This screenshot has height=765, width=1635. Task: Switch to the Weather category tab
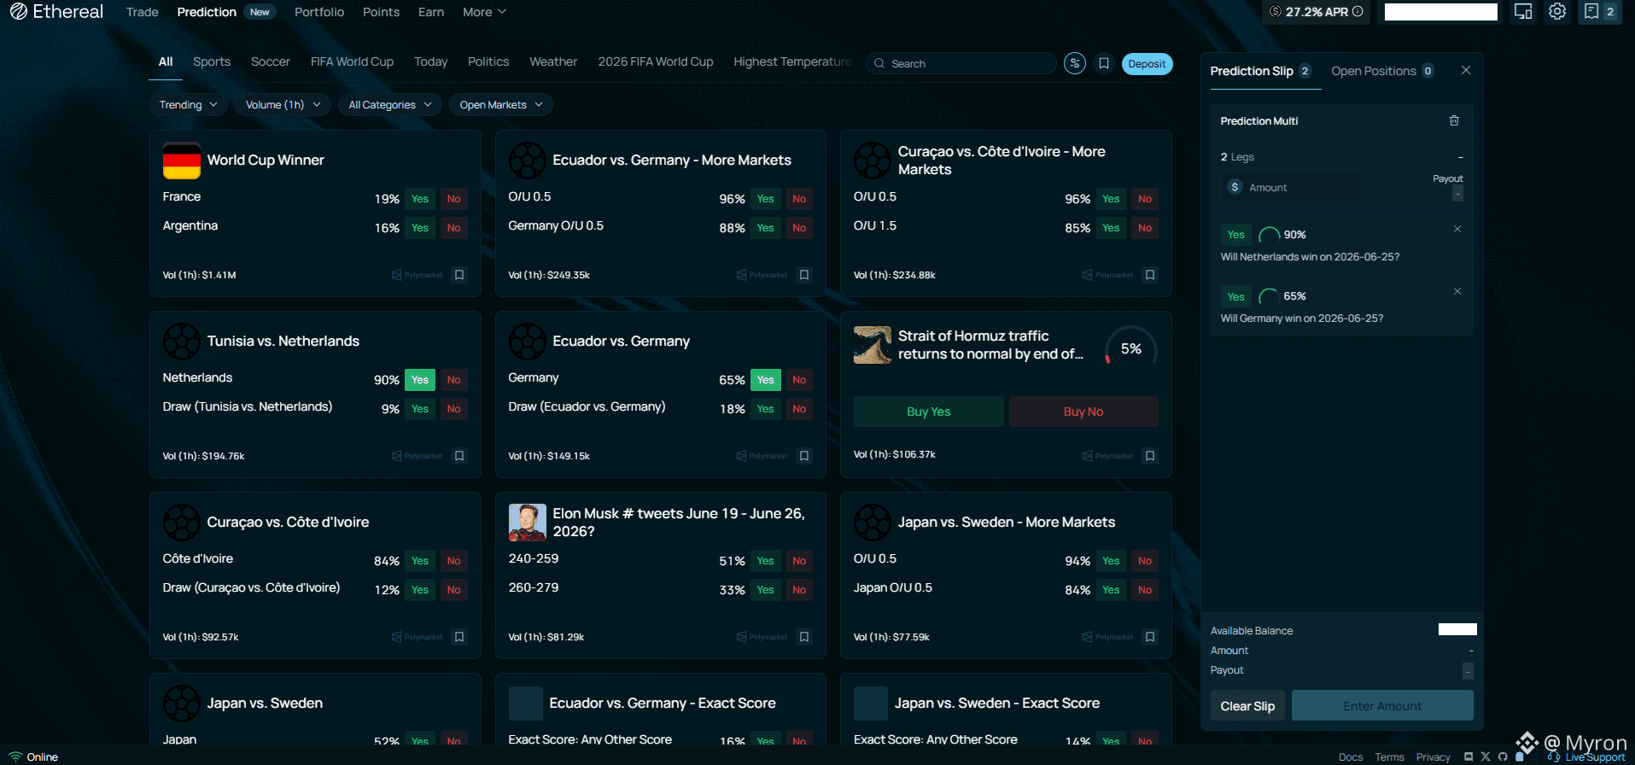click(x=553, y=61)
